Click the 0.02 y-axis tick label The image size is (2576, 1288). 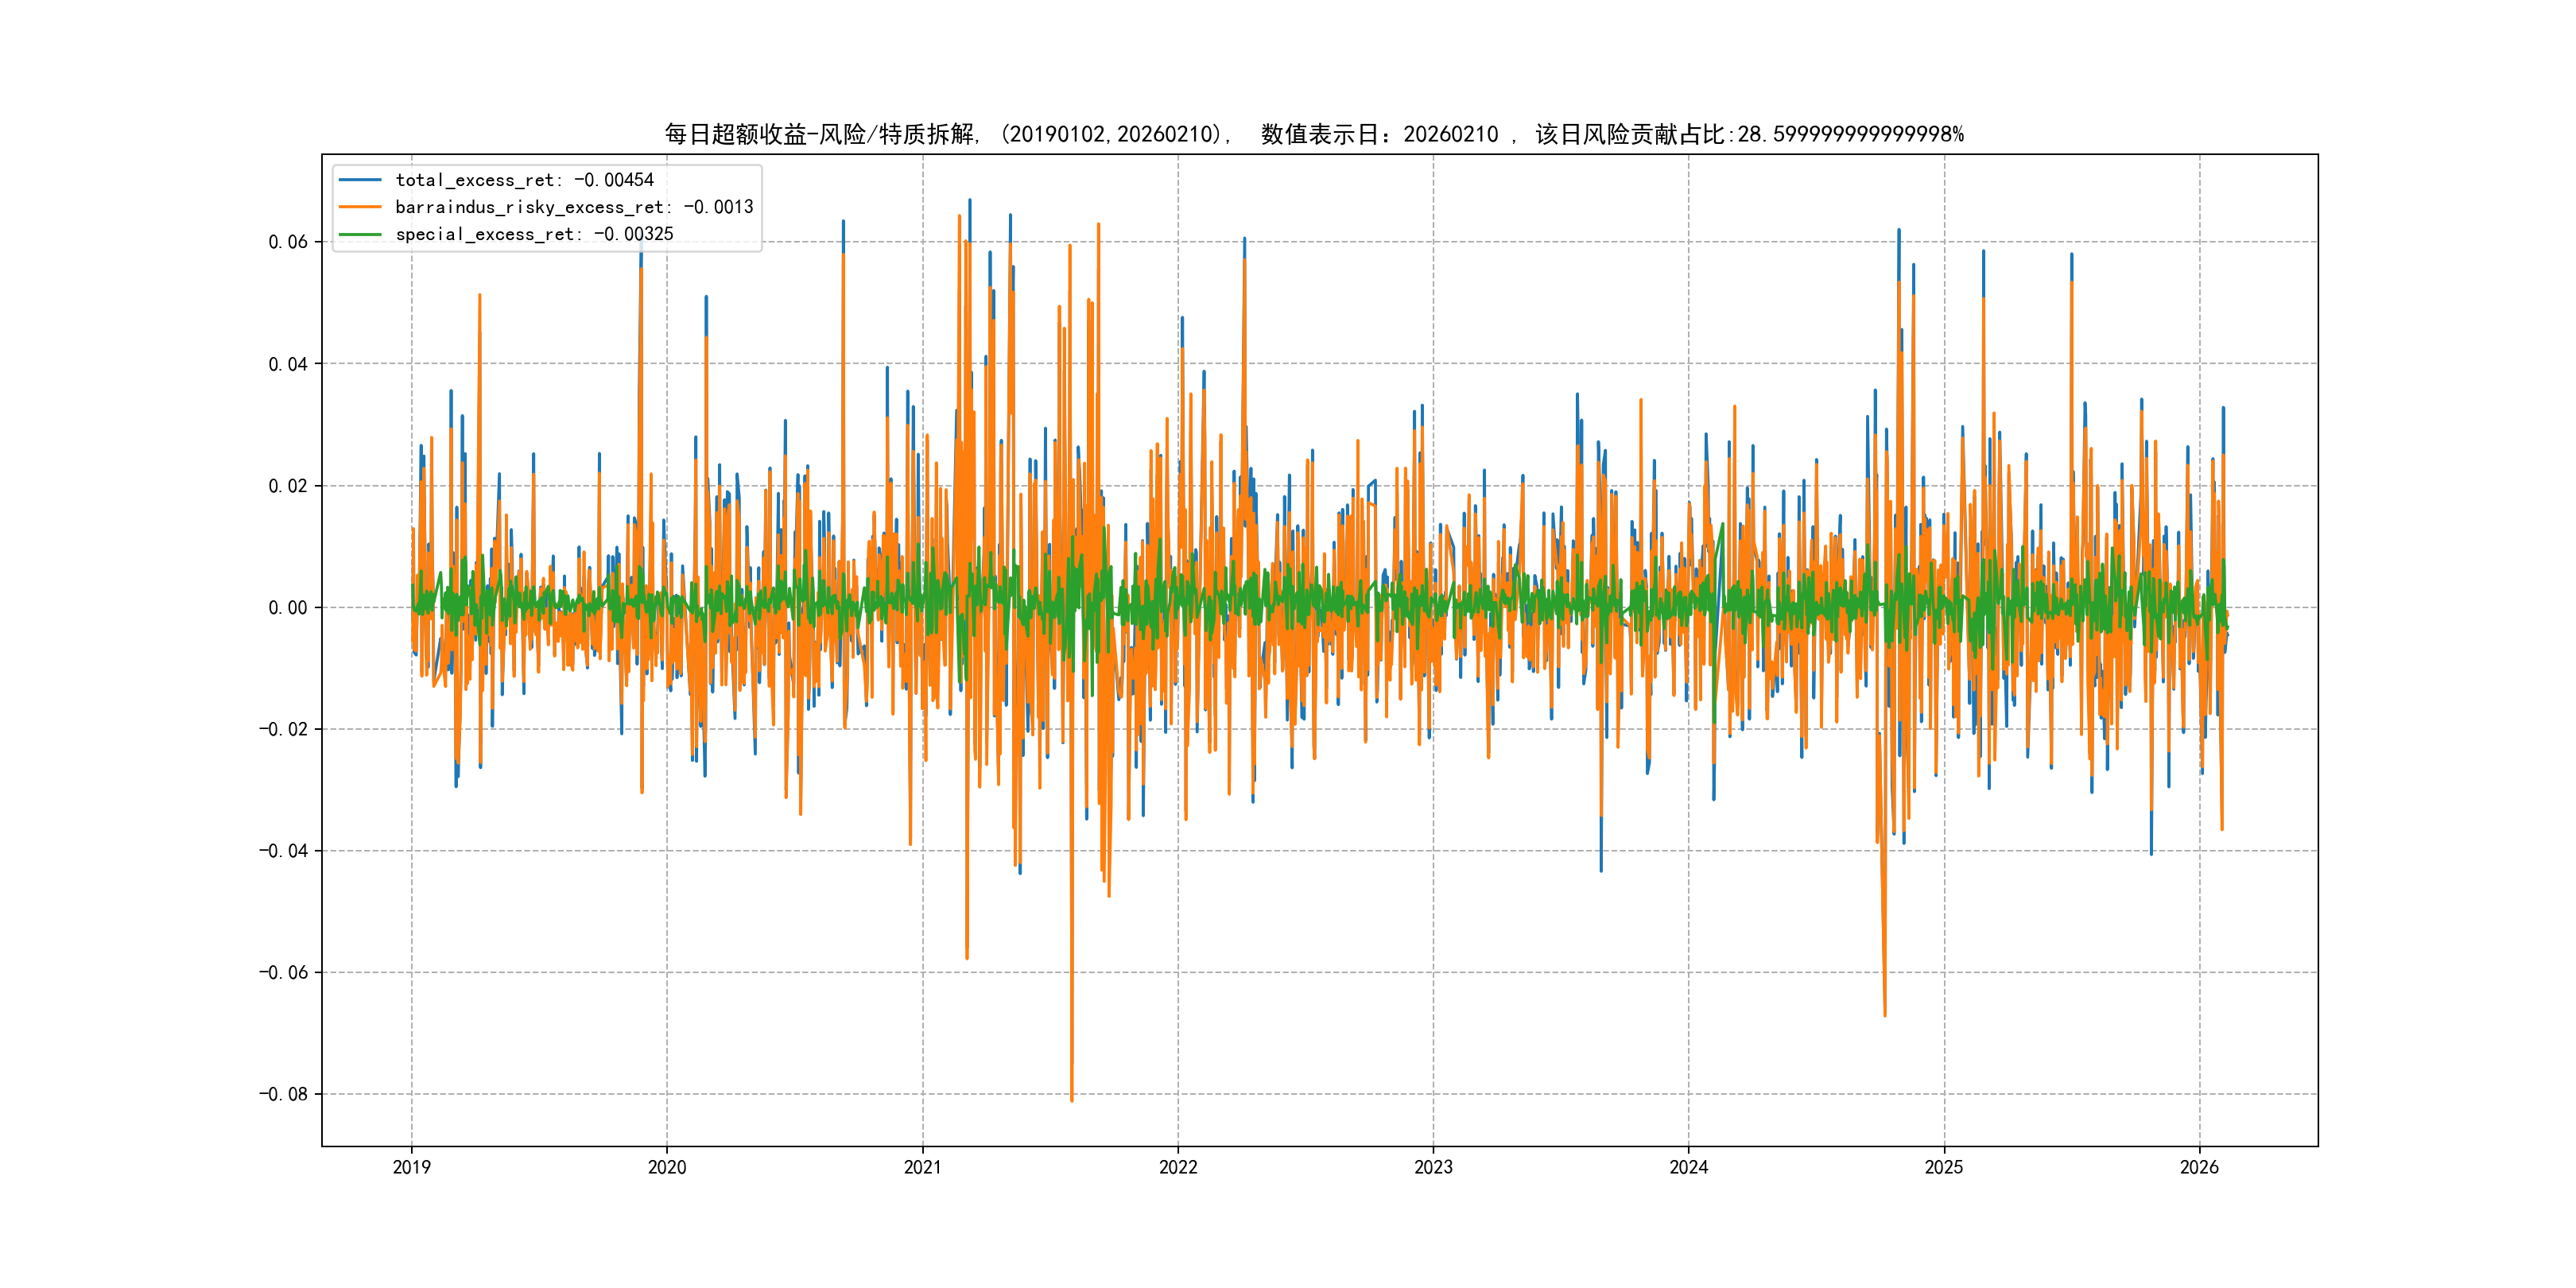tap(287, 486)
